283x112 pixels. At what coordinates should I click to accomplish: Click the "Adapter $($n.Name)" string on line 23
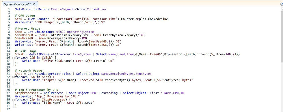click(117, 80)
